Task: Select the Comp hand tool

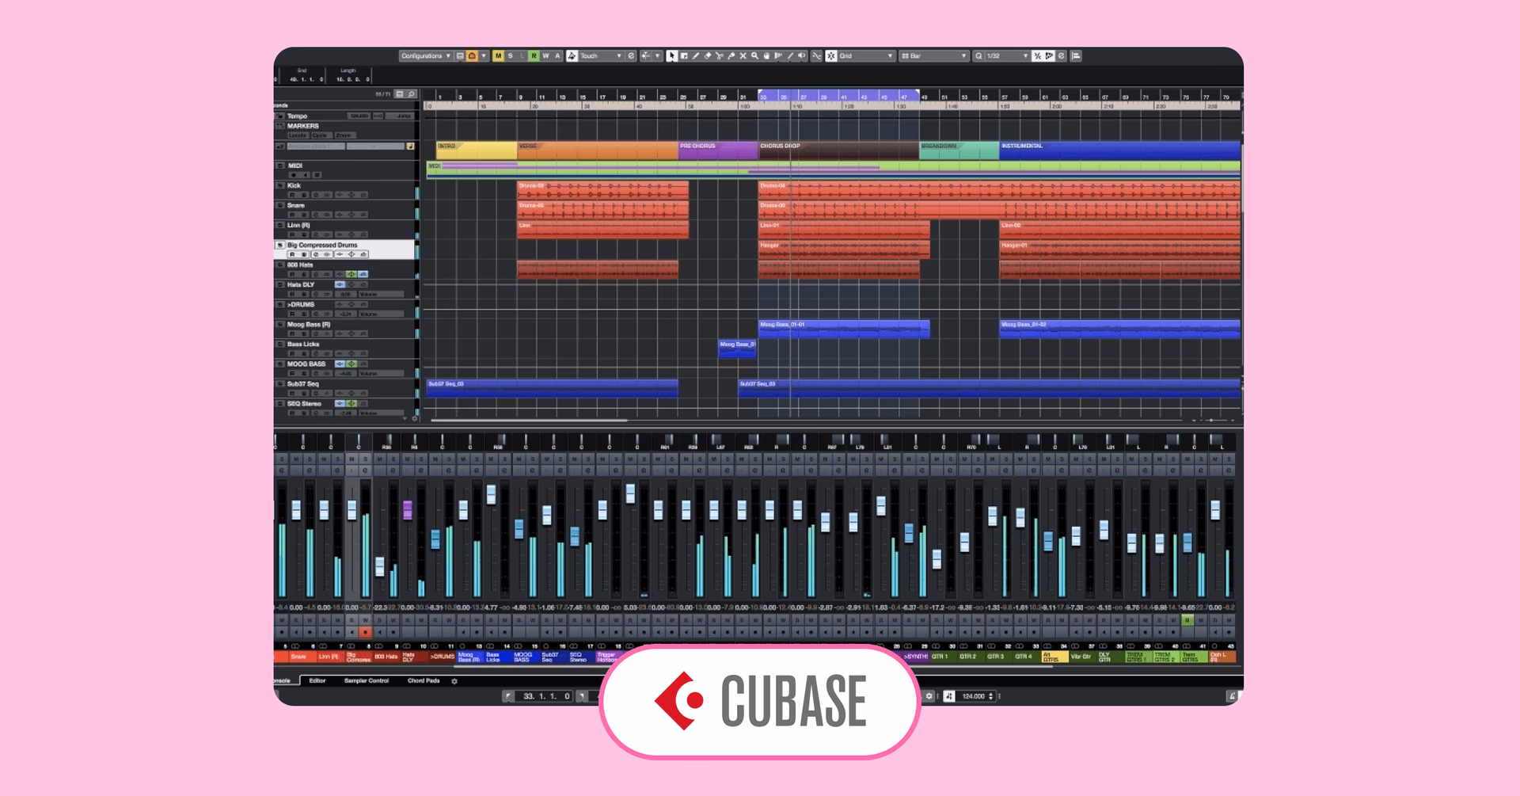Action: coord(766,55)
